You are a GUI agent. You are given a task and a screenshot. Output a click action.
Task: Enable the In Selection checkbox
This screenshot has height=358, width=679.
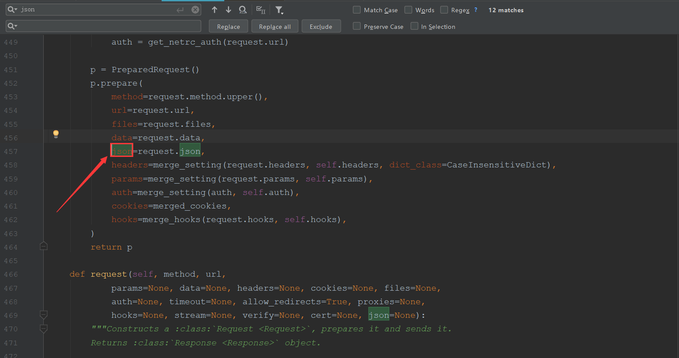(415, 26)
